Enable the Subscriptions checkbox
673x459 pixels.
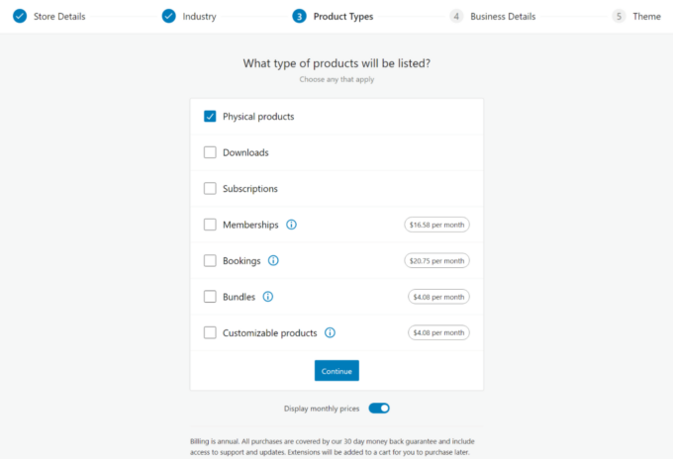(x=210, y=189)
